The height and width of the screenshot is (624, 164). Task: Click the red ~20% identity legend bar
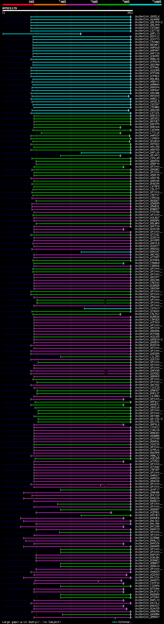click(x=18, y=4)
